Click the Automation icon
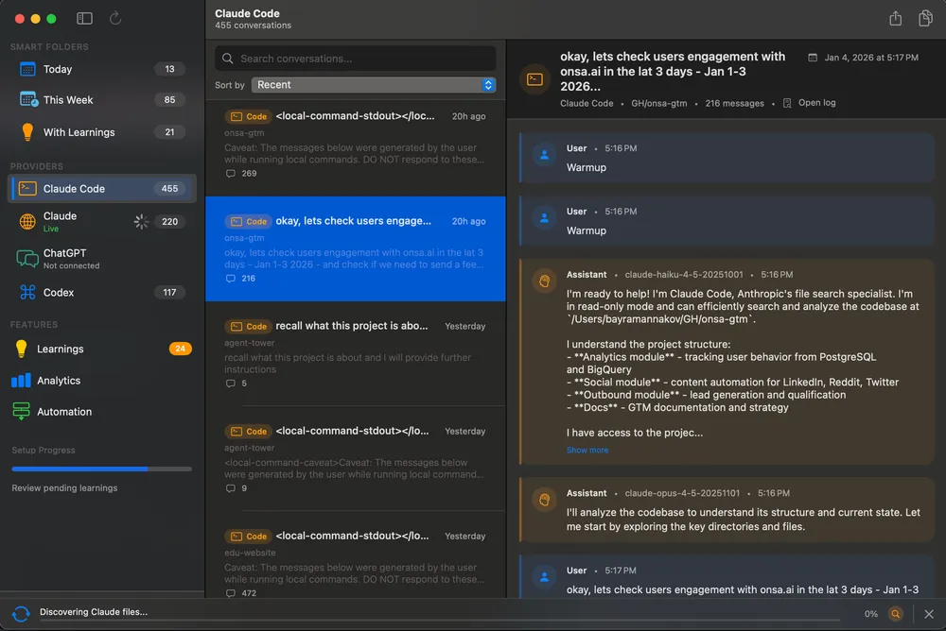946x631 pixels. 21,412
